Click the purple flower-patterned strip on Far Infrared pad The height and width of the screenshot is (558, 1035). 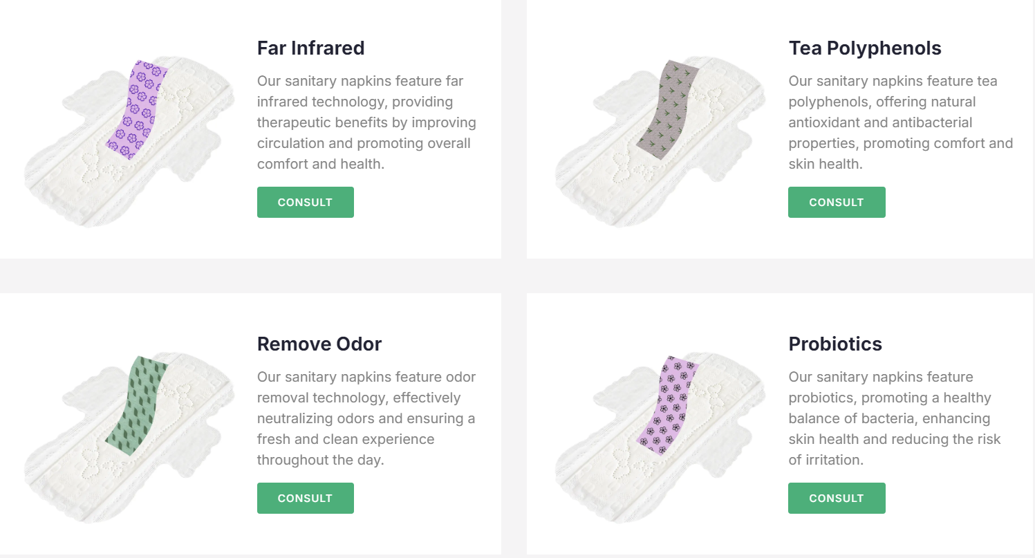click(138, 109)
